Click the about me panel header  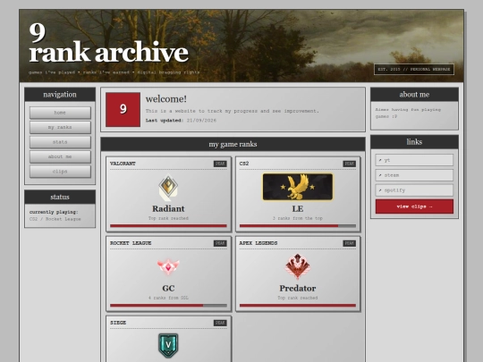pyautogui.click(x=414, y=95)
